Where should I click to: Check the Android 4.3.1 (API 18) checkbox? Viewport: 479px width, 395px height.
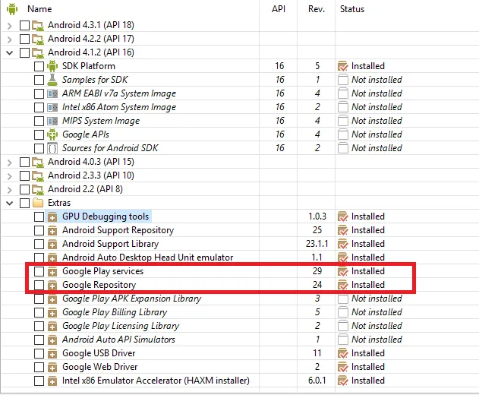[x=24, y=25]
